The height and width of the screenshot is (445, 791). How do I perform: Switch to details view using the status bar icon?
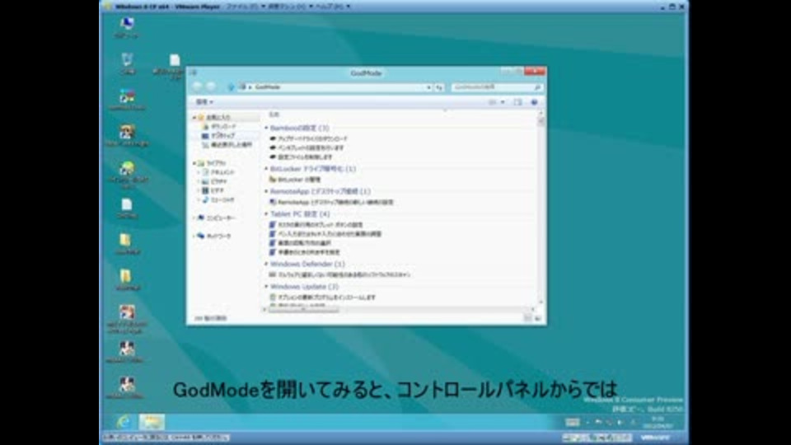pyautogui.click(x=527, y=318)
